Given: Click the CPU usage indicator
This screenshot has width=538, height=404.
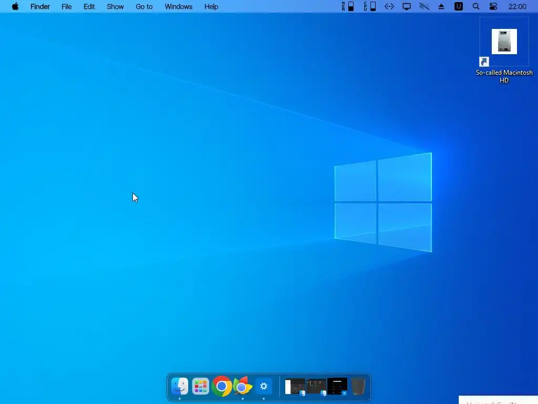Looking at the screenshot, I should coord(370,6).
